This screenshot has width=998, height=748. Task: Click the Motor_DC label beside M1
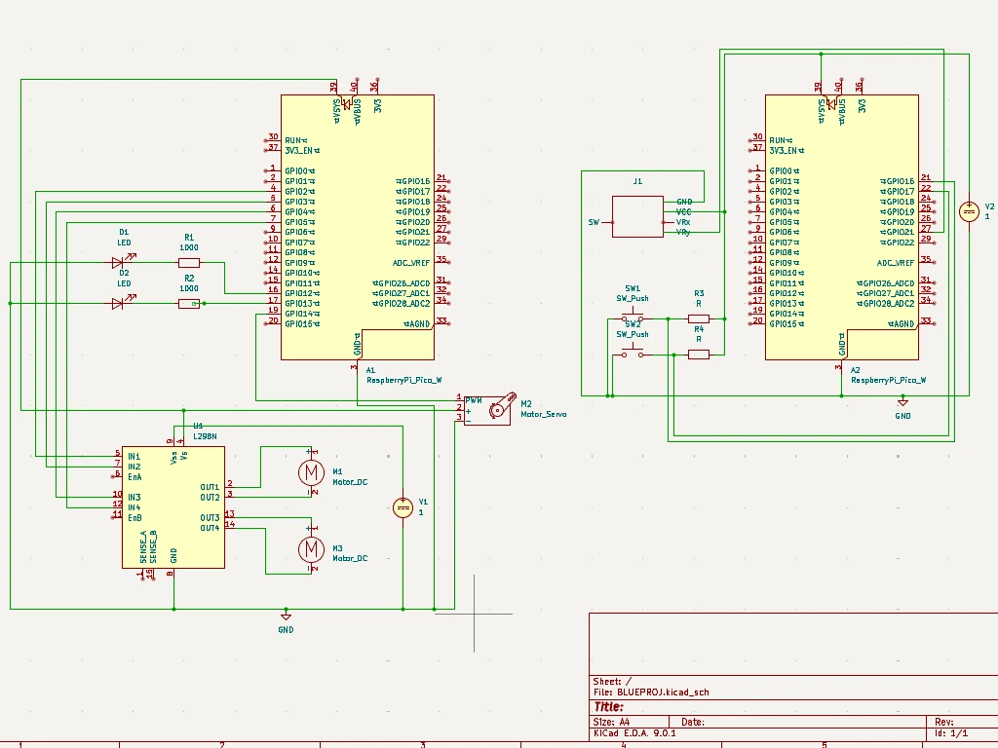pyautogui.click(x=350, y=482)
